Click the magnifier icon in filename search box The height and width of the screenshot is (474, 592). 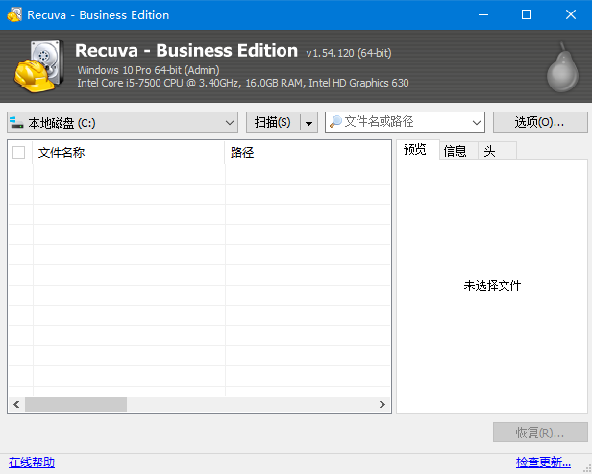tap(335, 121)
